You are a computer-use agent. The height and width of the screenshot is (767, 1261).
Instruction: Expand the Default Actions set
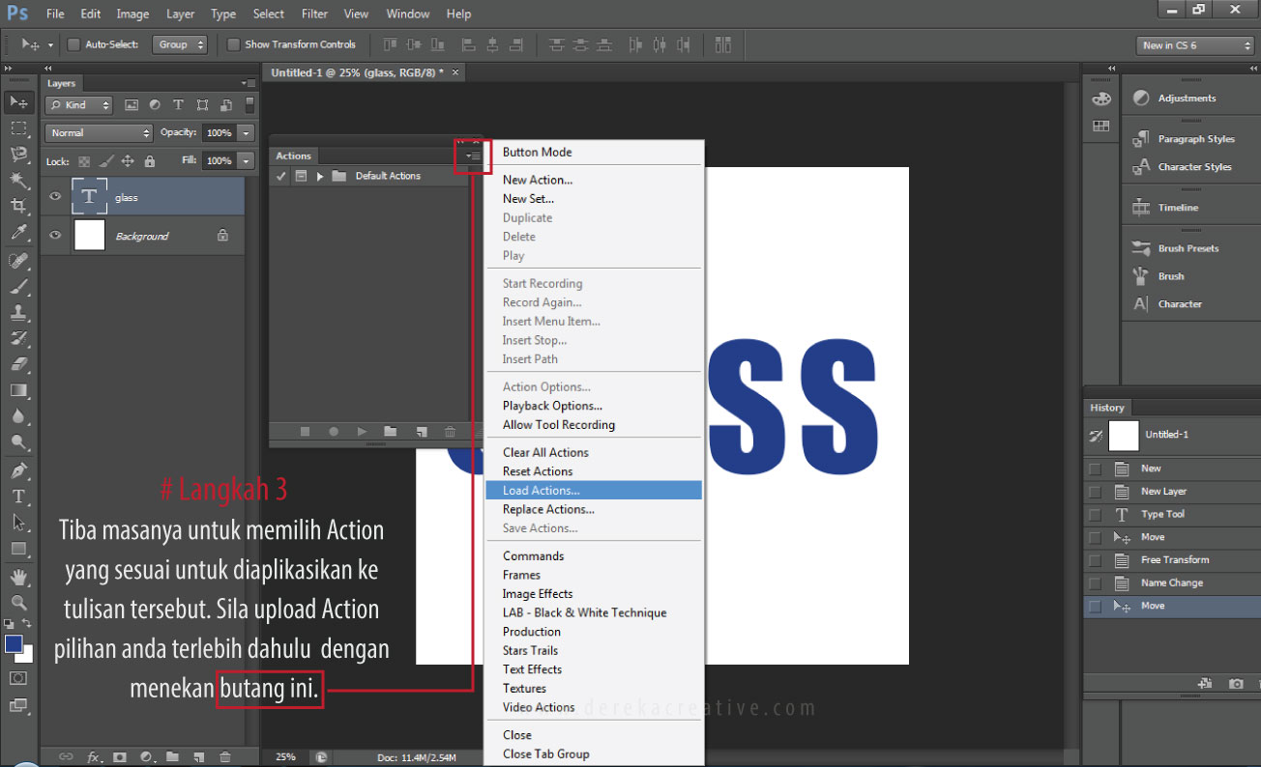(320, 177)
